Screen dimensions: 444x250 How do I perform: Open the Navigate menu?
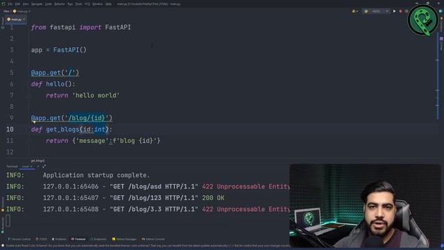pyautogui.click(x=37, y=4)
